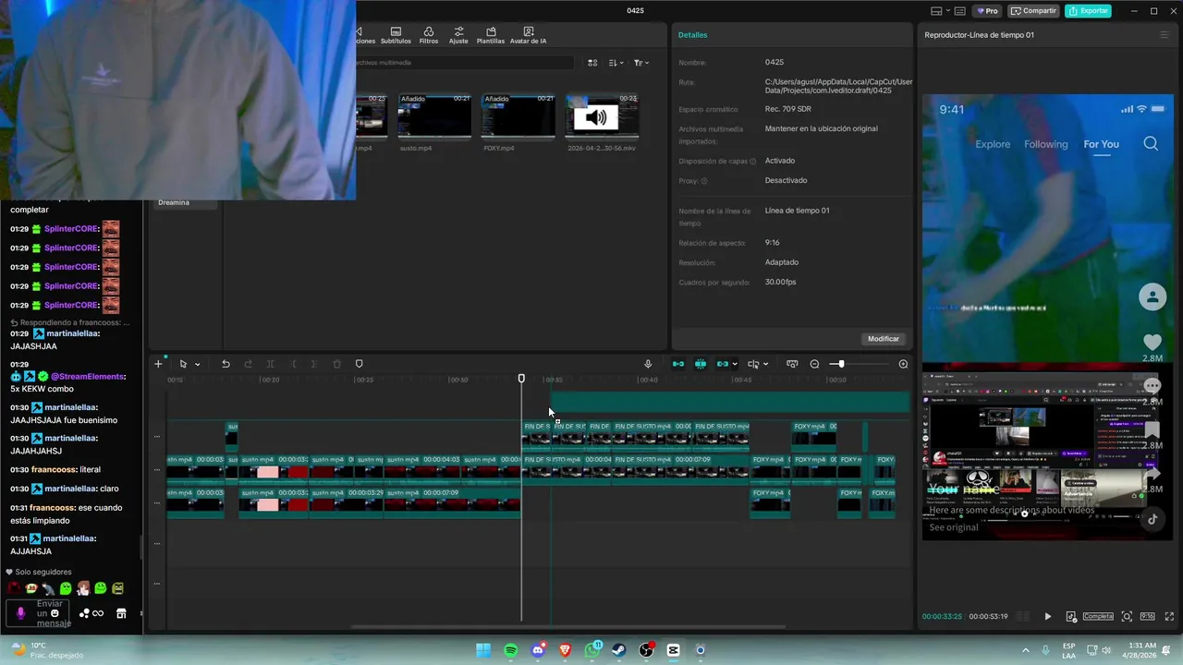Click the Compartir button
Viewport: 1183px width, 665px height.
click(1033, 11)
